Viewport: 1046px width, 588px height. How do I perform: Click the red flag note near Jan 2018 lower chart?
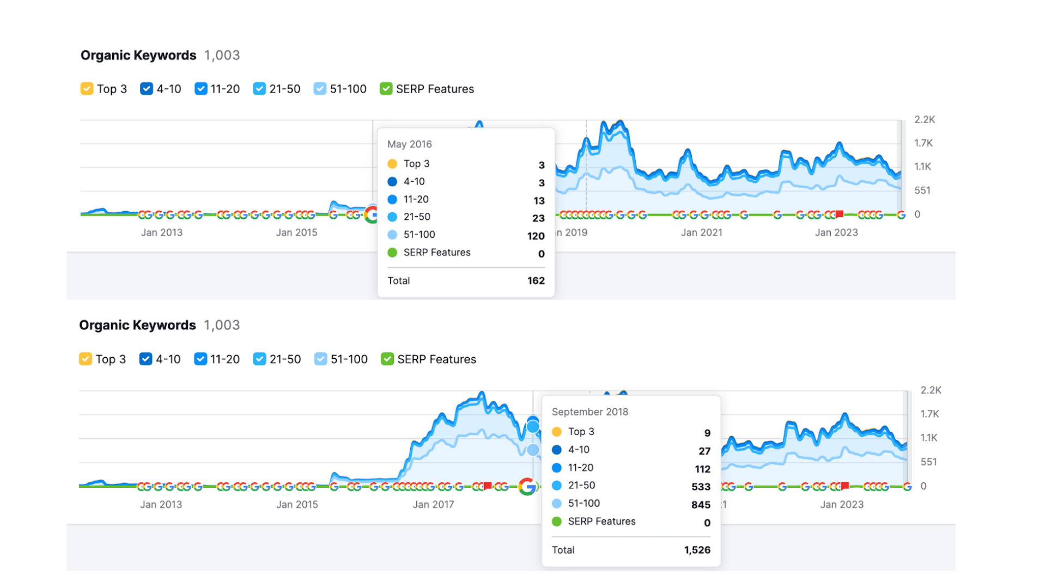(x=488, y=486)
